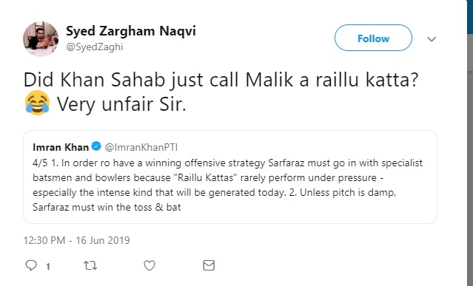Image resolution: width=473 pixels, height=286 pixels.
Task: Open Syed Zargham Naqvi's profile picture
Action: point(41,39)
